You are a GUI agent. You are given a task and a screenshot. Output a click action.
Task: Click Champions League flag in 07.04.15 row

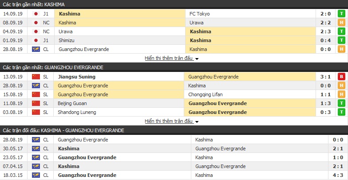point(36,166)
